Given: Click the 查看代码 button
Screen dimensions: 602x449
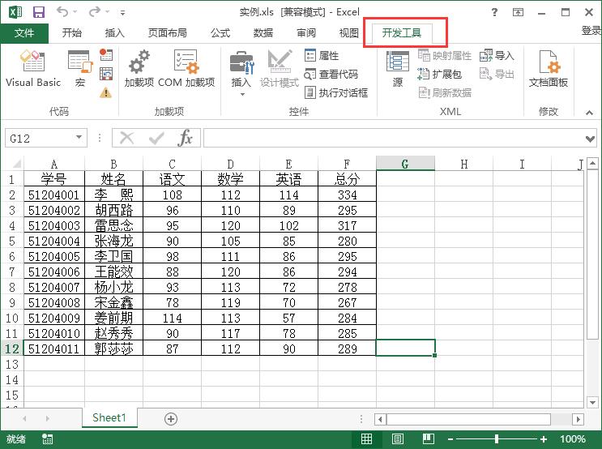Looking at the screenshot, I should 331,74.
